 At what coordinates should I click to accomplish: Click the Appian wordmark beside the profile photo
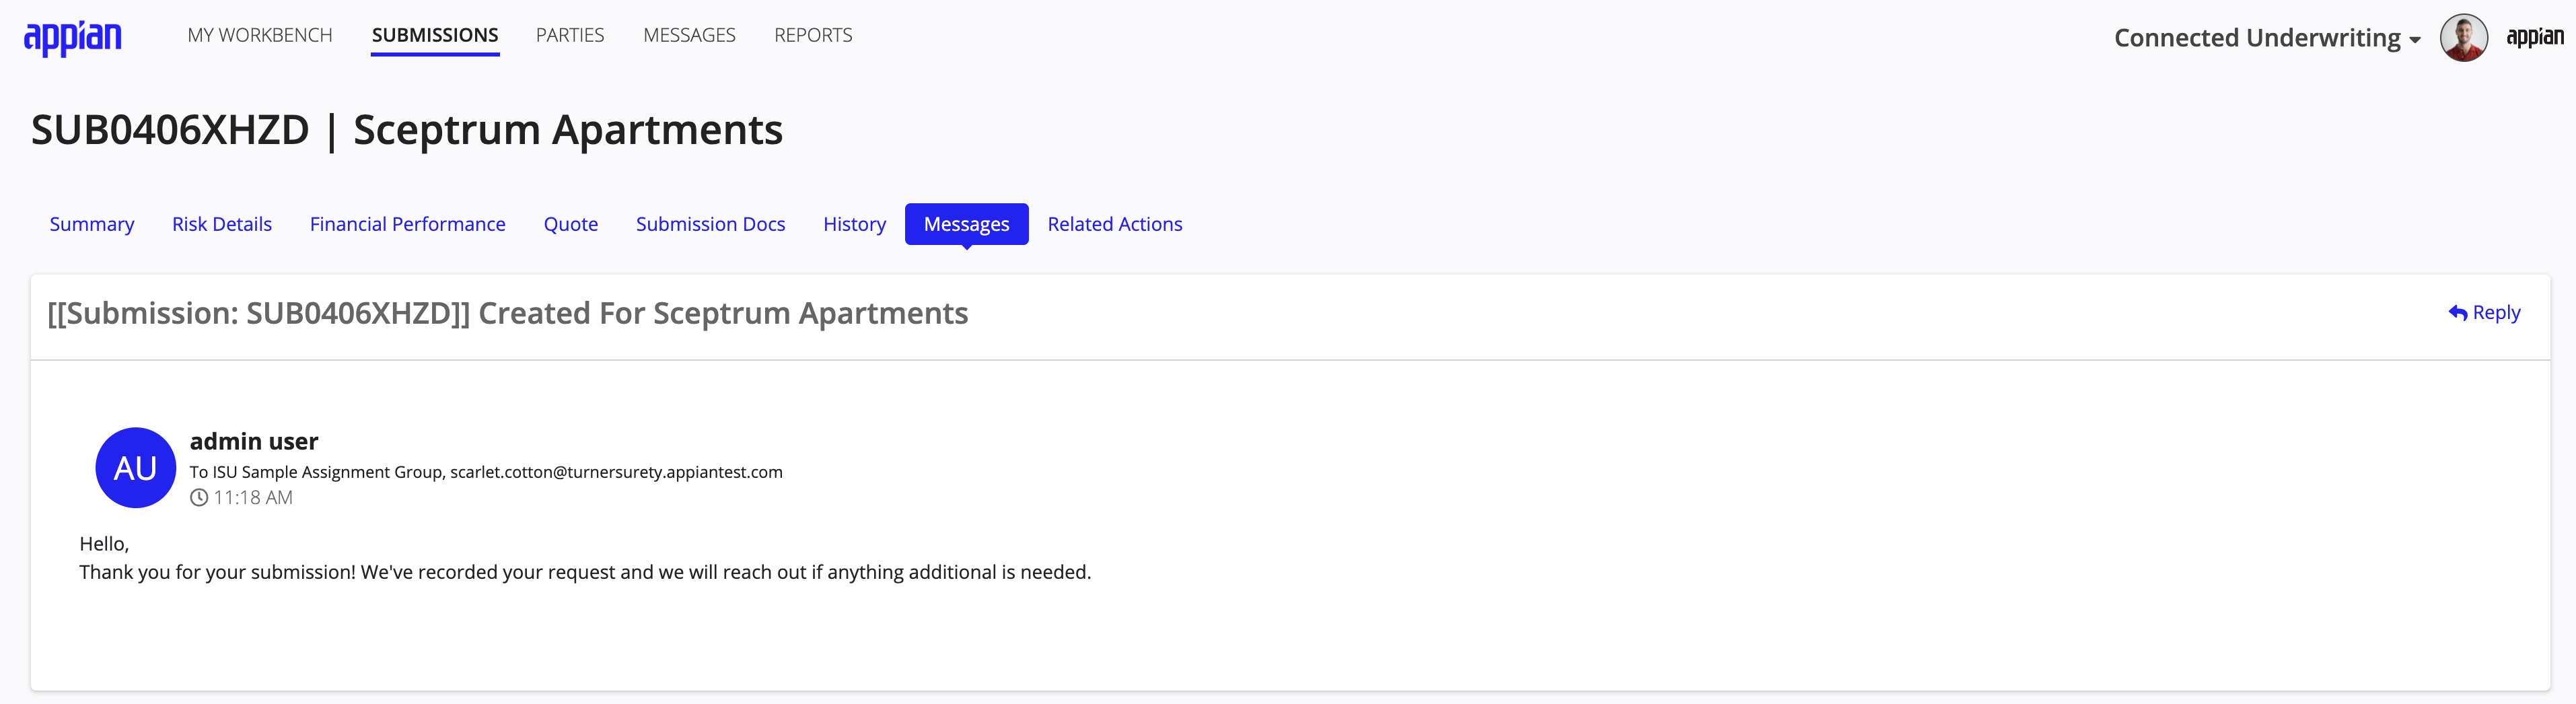click(2534, 37)
